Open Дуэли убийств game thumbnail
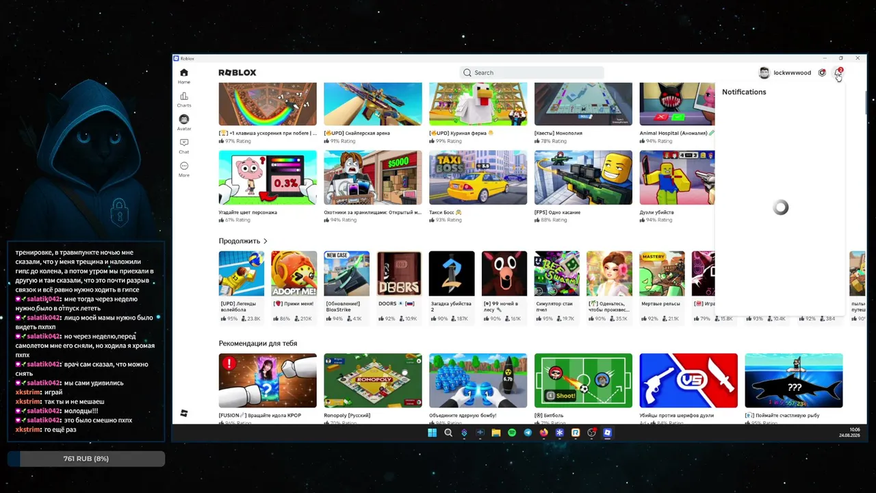Screen dimensions: 876x493 click(x=677, y=177)
